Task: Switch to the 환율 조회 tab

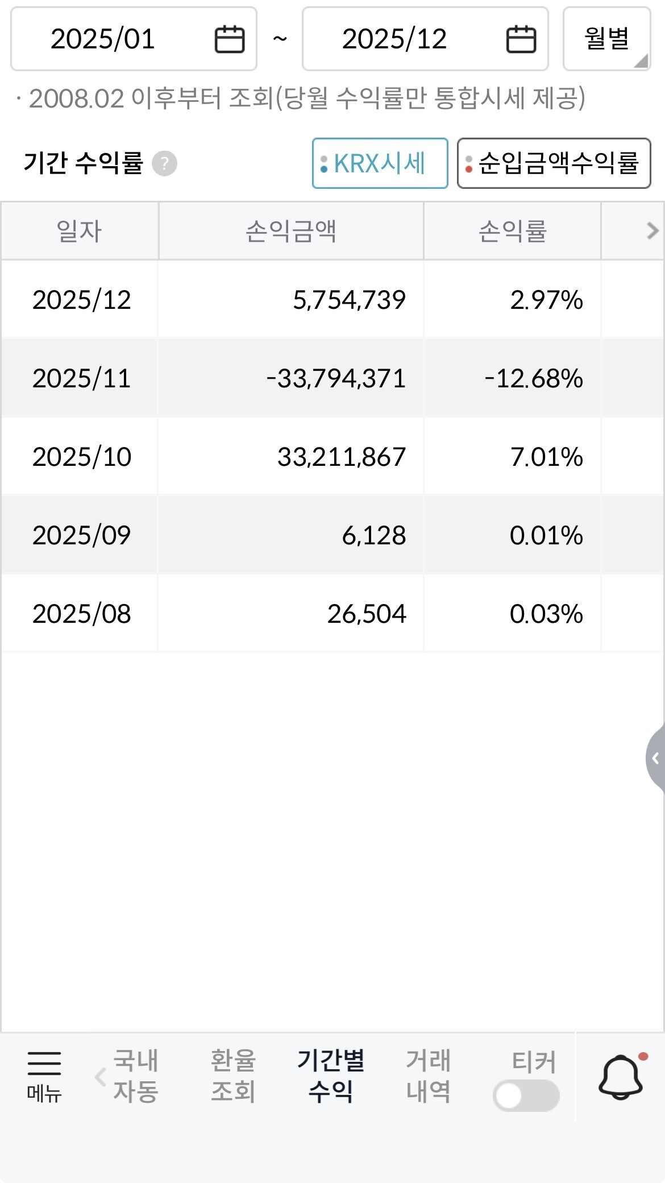Action: (233, 1076)
